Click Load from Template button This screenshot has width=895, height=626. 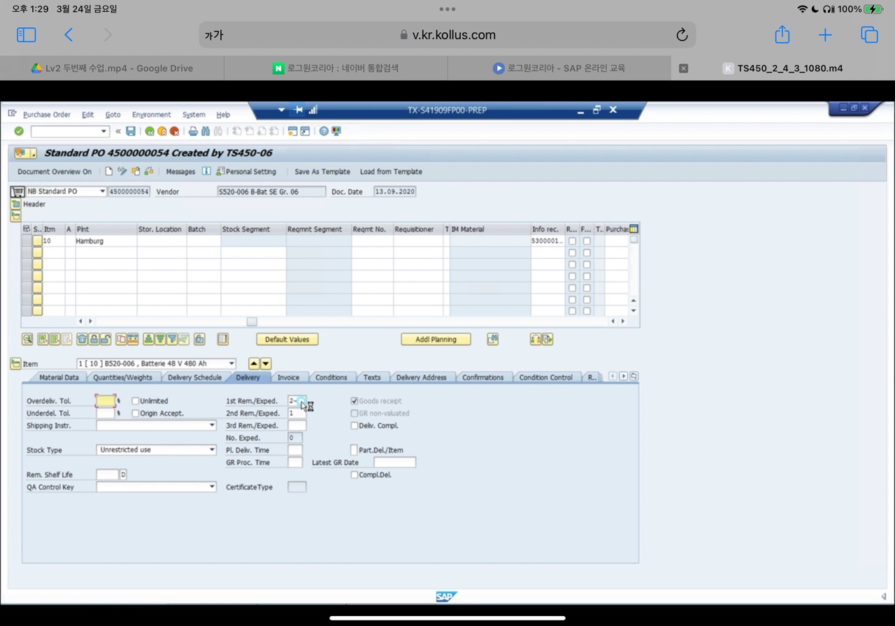click(391, 171)
